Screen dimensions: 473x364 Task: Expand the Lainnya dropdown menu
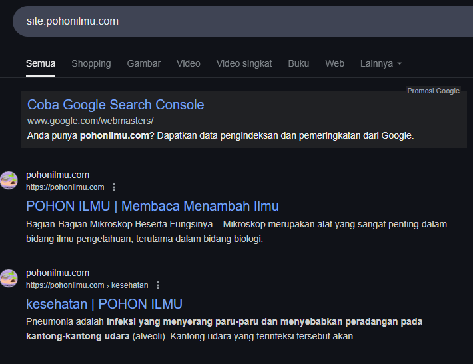[x=381, y=64]
